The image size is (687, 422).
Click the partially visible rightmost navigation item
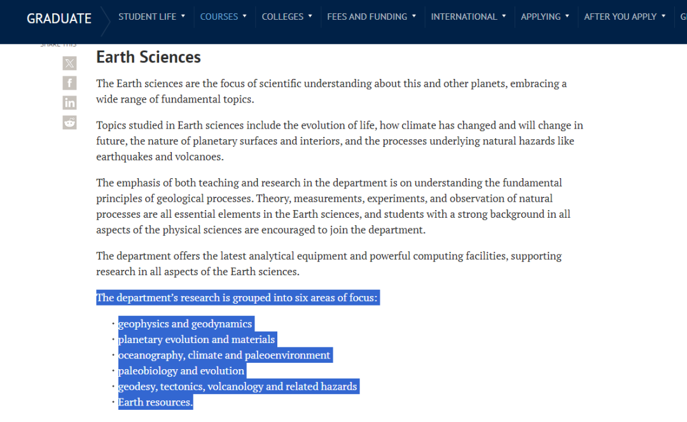tap(683, 17)
